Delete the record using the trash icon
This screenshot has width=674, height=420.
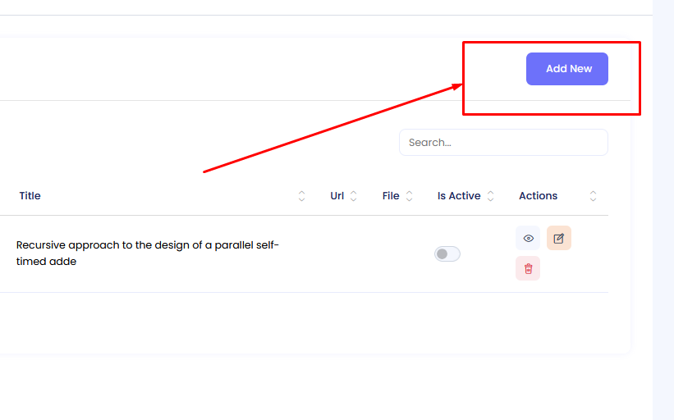[x=528, y=268]
